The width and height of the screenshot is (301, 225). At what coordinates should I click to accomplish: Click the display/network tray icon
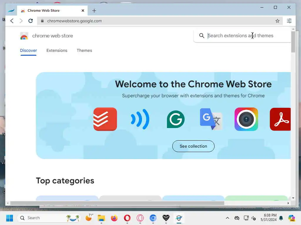point(246,218)
